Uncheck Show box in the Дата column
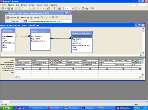Viewport: 148px width, 110px height. pos(73,69)
